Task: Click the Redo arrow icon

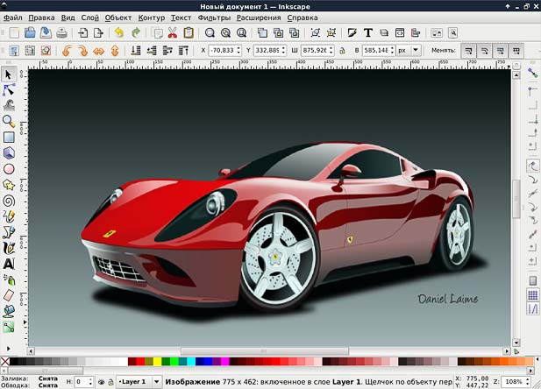Action: pos(136,32)
